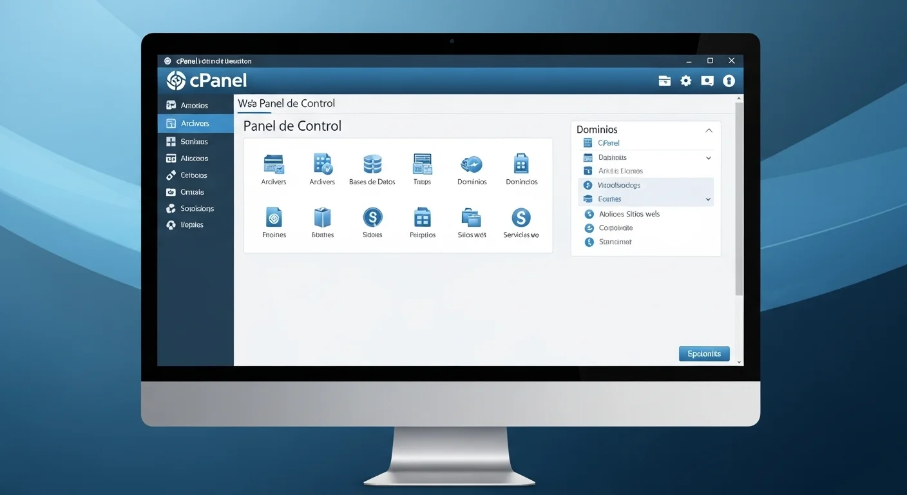Switch to the Web Panel de Control tab
The width and height of the screenshot is (907, 495).
(x=287, y=103)
